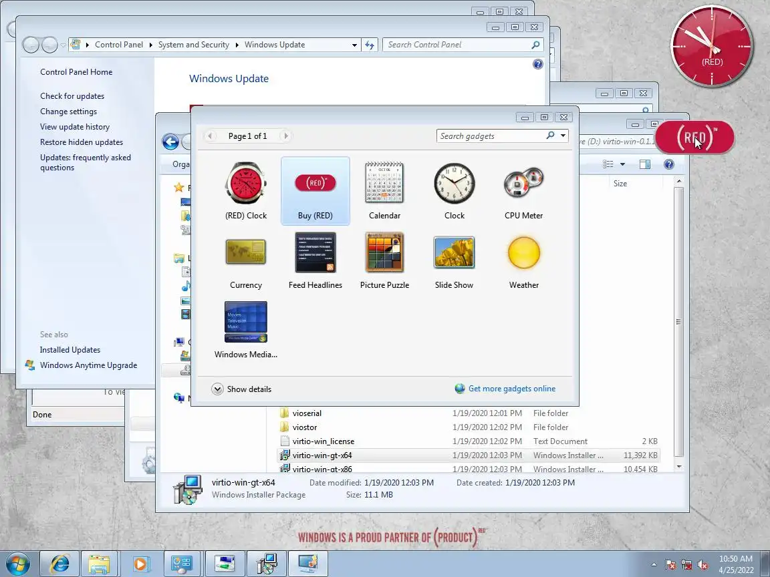
Task: Choose the Weather gadget
Action: point(523,261)
